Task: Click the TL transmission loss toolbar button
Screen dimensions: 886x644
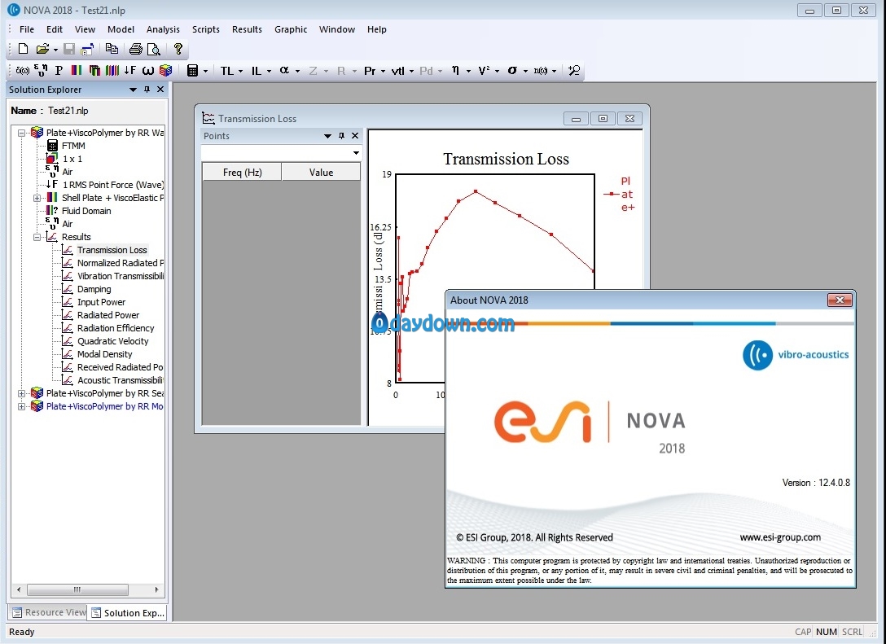Action: pos(226,71)
